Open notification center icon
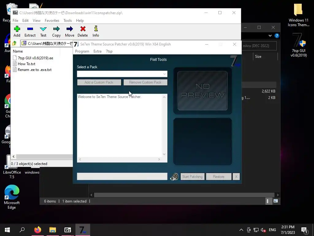The height and width of the screenshot is (236, 314). pos(304,230)
